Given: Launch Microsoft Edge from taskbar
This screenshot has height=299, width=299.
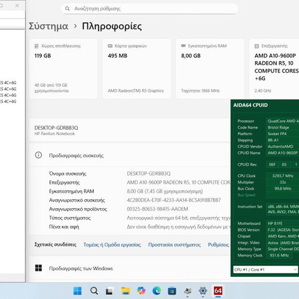Looking at the screenshot, I should coord(157,291).
